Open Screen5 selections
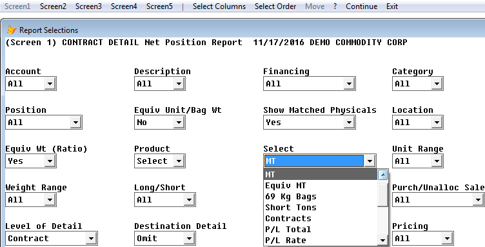485x247 pixels. coord(159,6)
